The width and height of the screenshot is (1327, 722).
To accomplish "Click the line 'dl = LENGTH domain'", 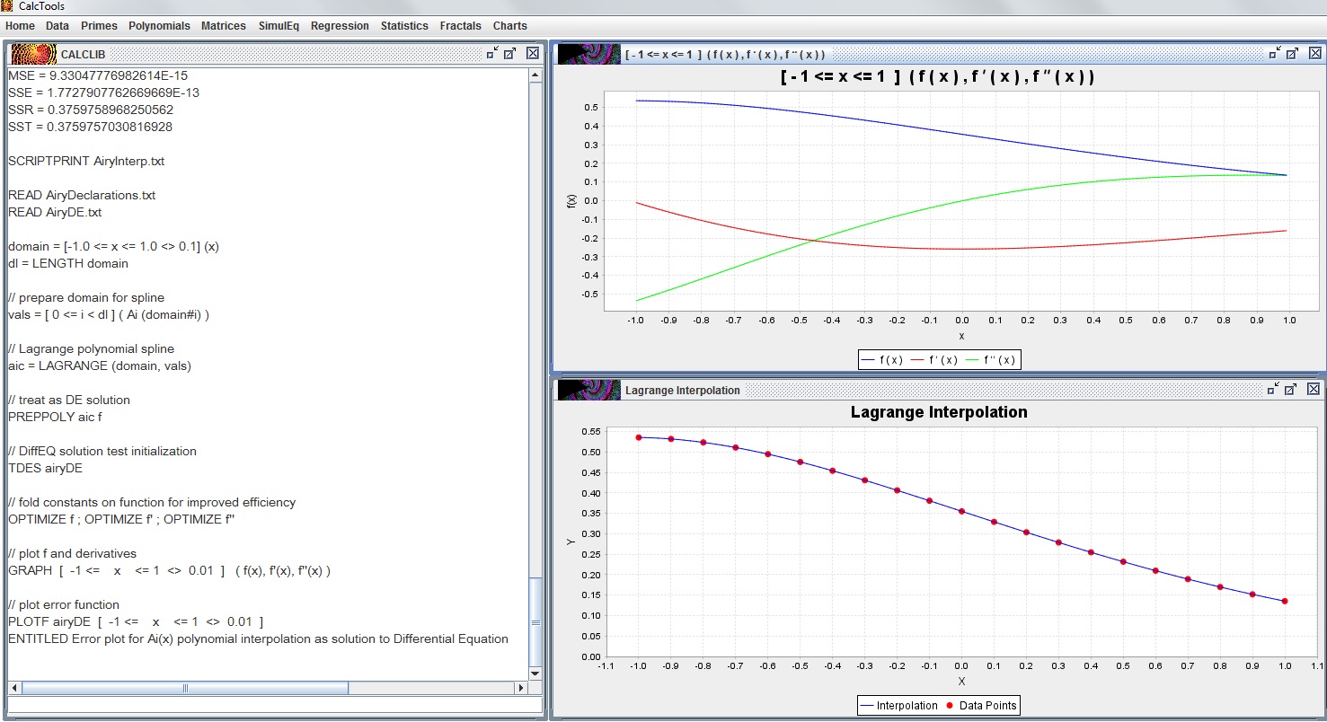I will 68,264.
